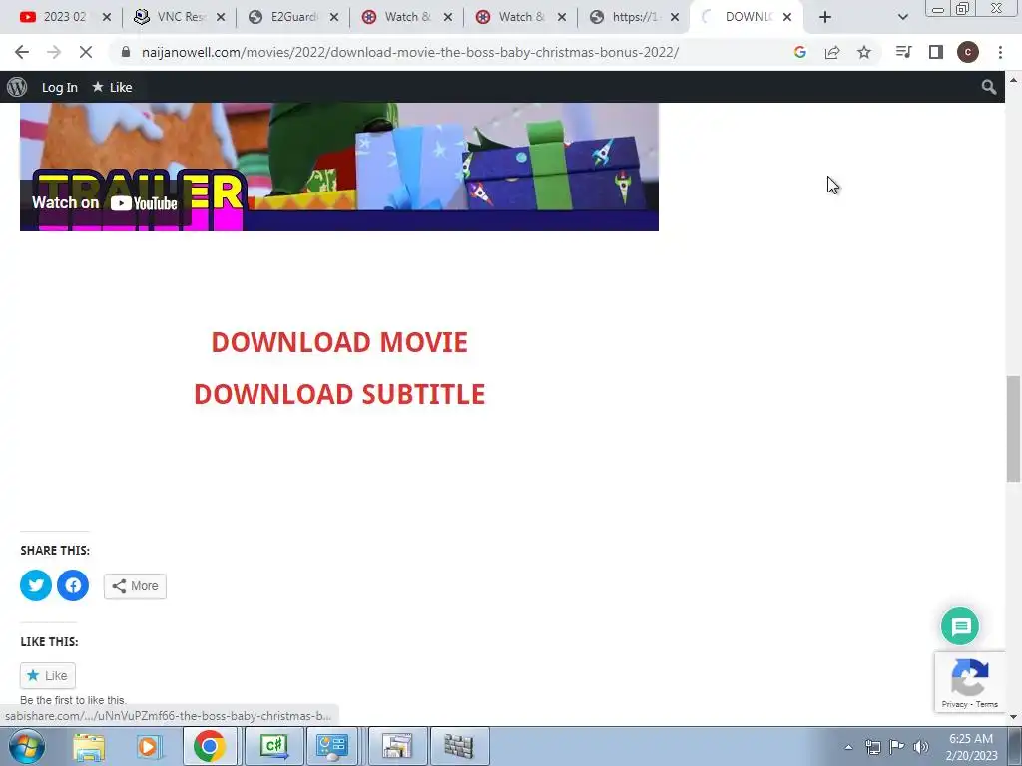Open a new tab with the plus button

tap(825, 17)
